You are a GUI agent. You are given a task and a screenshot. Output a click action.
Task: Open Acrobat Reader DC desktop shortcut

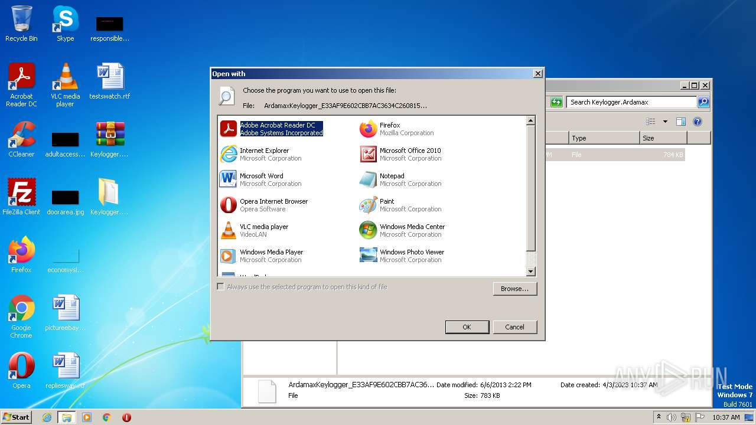tap(21, 85)
